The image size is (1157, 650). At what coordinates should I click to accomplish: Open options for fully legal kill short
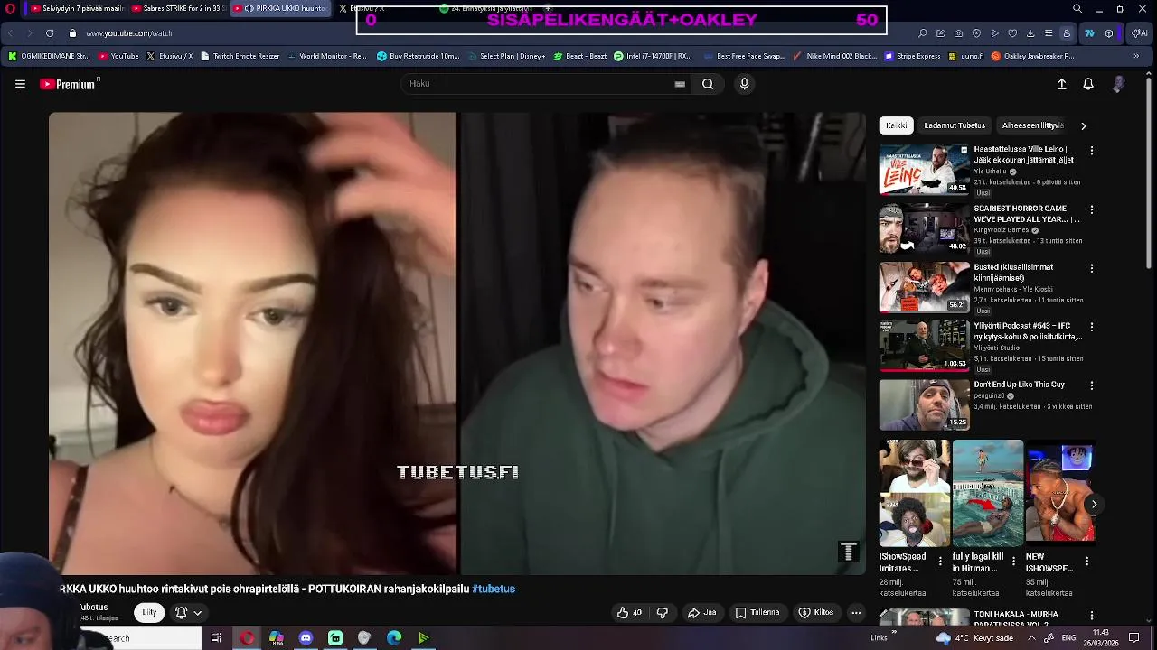[1013, 562]
